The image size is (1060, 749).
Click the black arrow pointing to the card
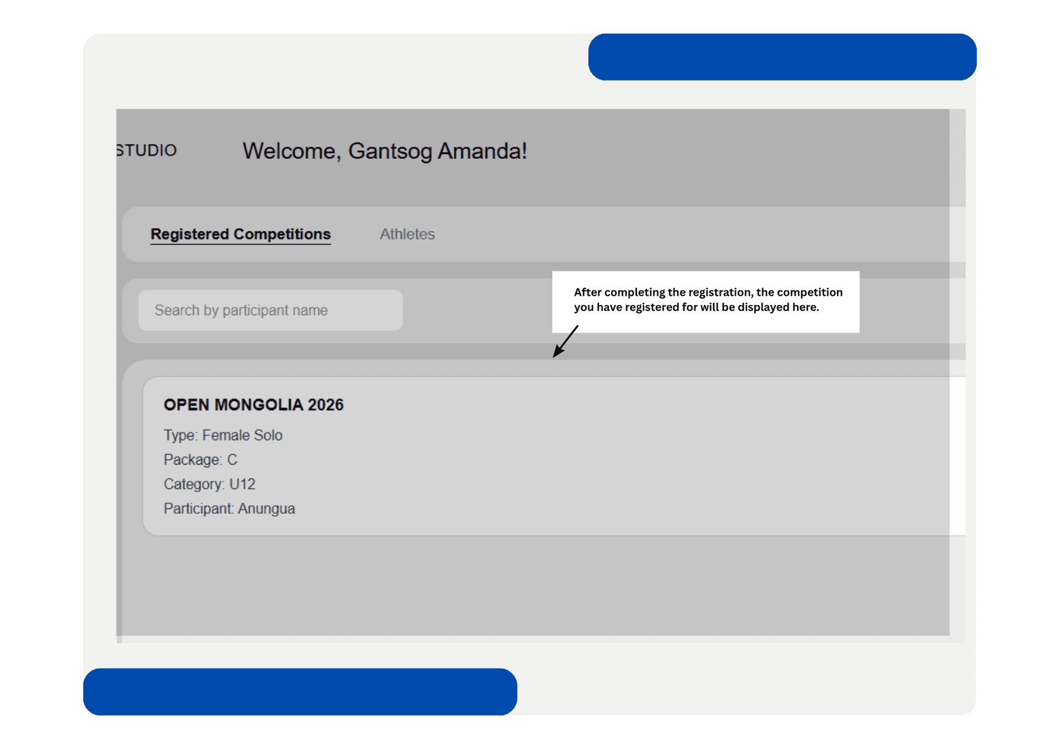click(565, 341)
